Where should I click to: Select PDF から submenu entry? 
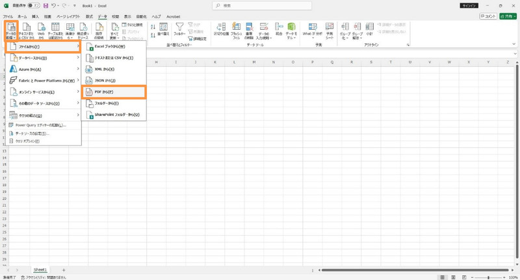click(x=114, y=92)
